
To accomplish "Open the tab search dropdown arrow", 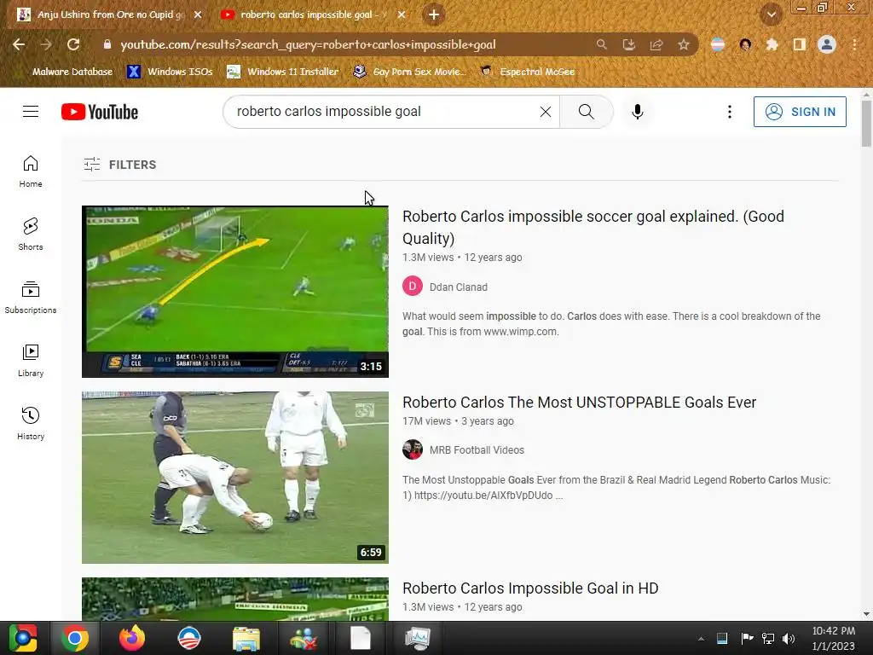I will [x=771, y=14].
